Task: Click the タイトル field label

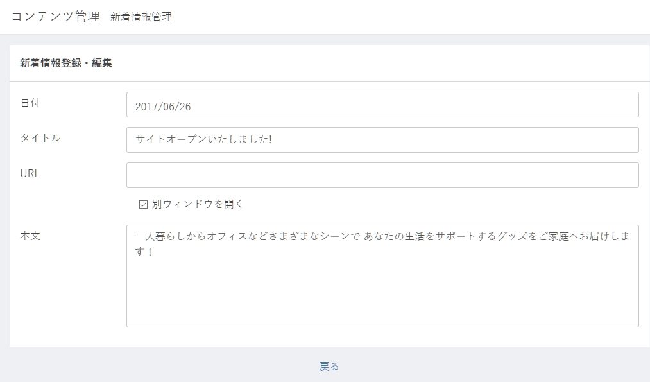Action: point(40,138)
